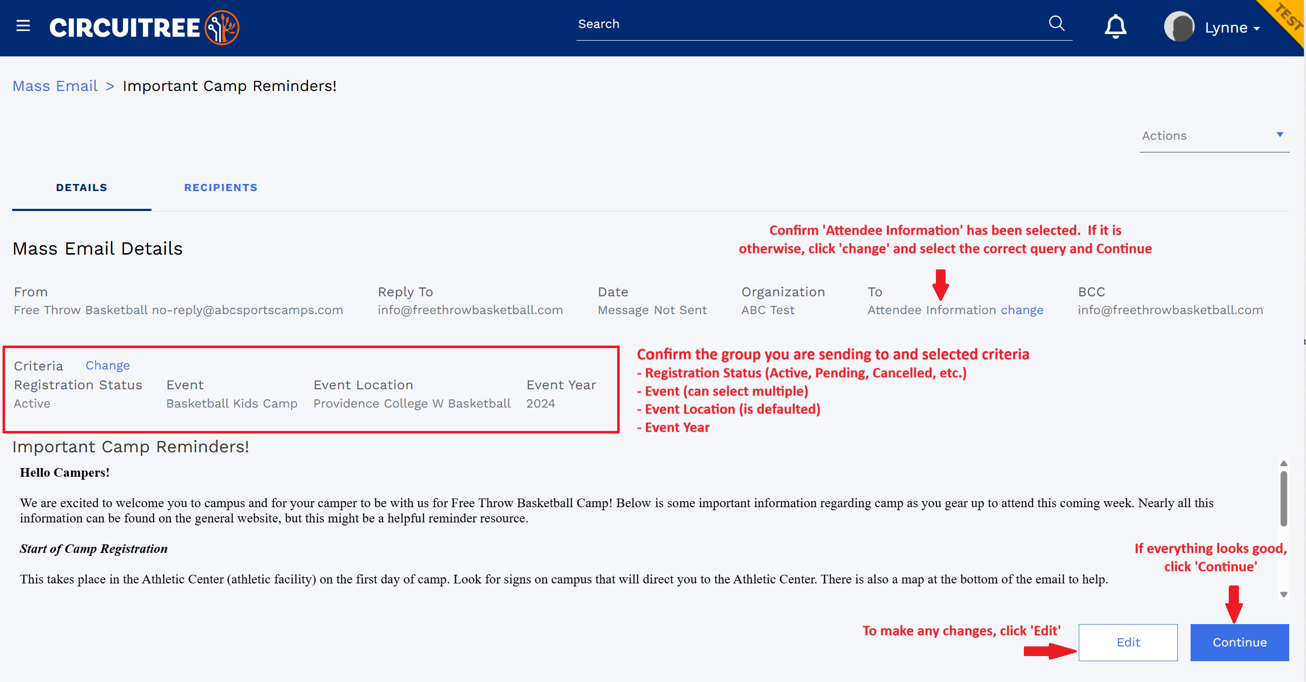Click the search magnifier icon
1306x682 pixels.
click(x=1056, y=23)
